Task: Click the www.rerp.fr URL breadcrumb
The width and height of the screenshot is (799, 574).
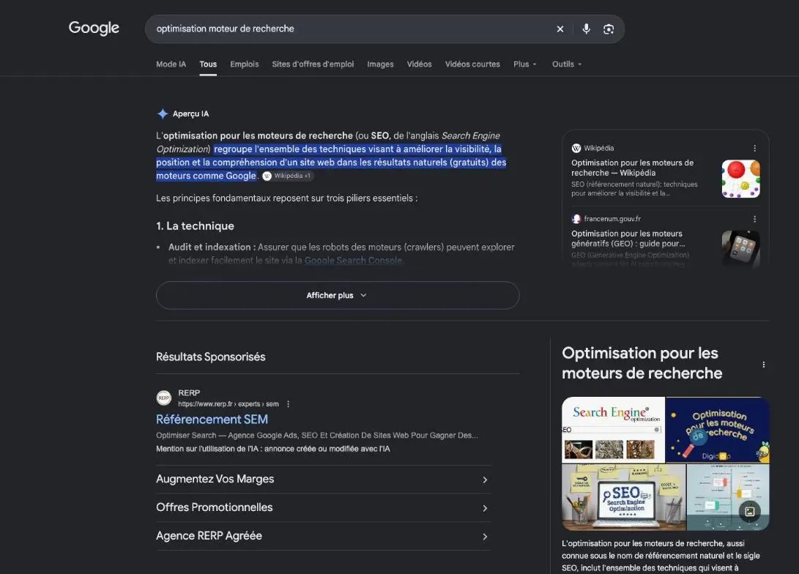Action: [228, 404]
